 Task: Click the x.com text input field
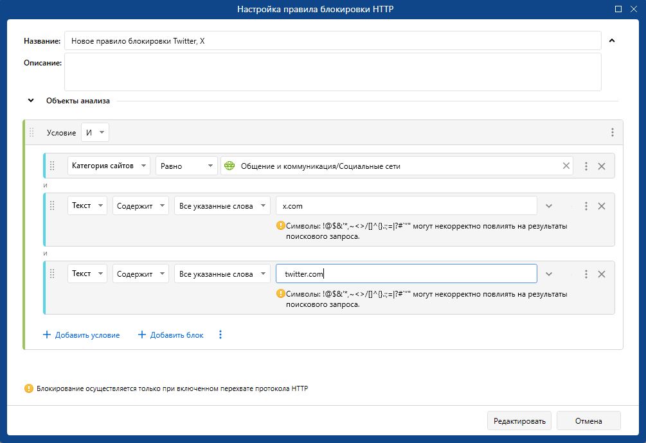pos(406,205)
